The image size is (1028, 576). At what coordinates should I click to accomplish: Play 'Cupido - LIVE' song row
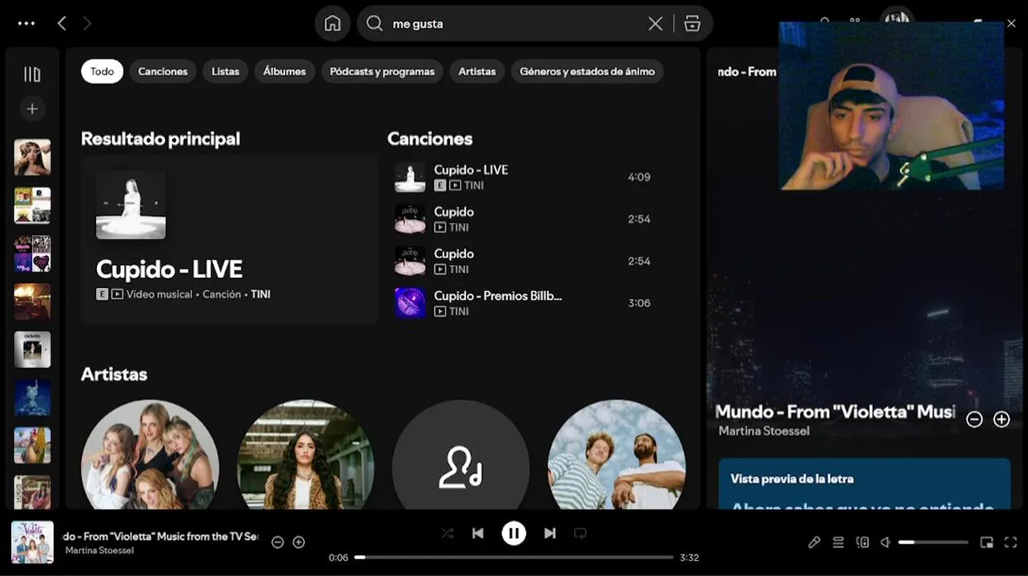pos(530,177)
